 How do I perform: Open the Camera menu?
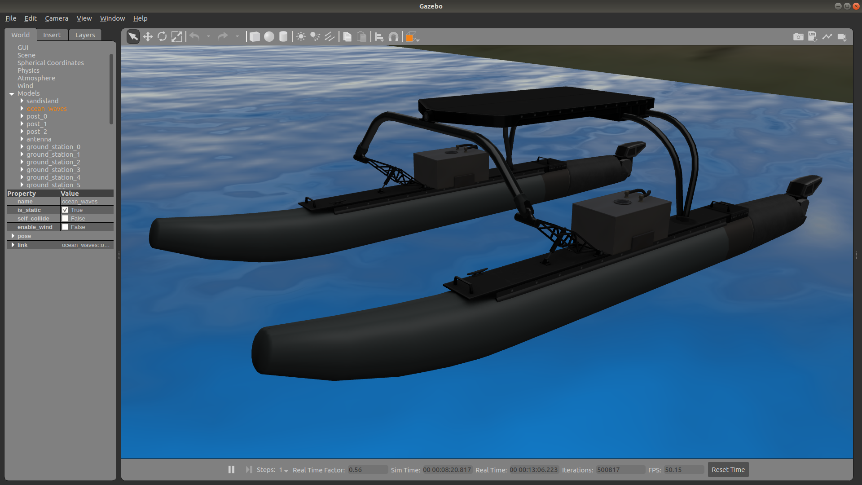(57, 18)
